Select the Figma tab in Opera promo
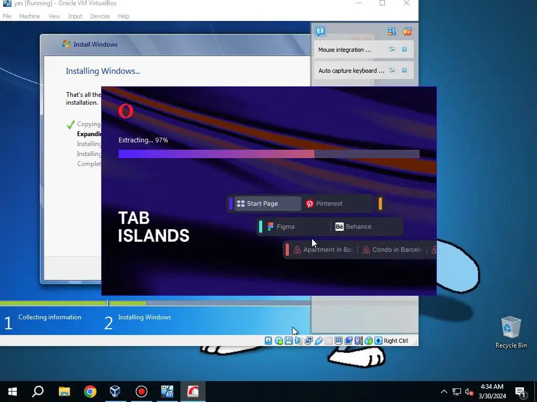Viewport: 537px width, 402px height. (x=297, y=226)
